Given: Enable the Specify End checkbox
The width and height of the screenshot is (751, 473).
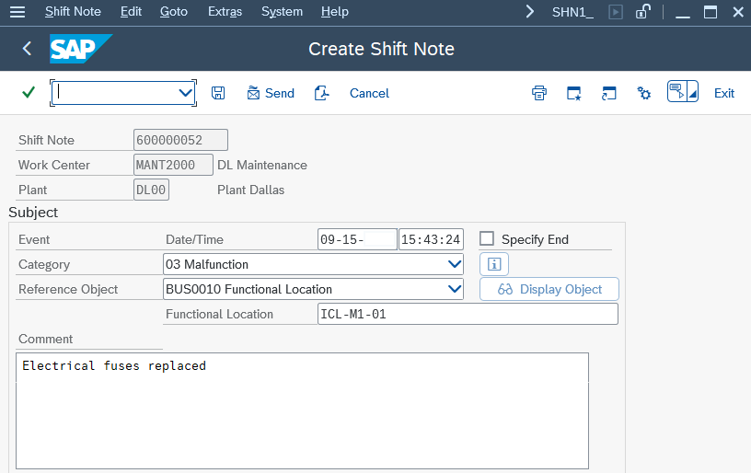Looking at the screenshot, I should [x=487, y=238].
